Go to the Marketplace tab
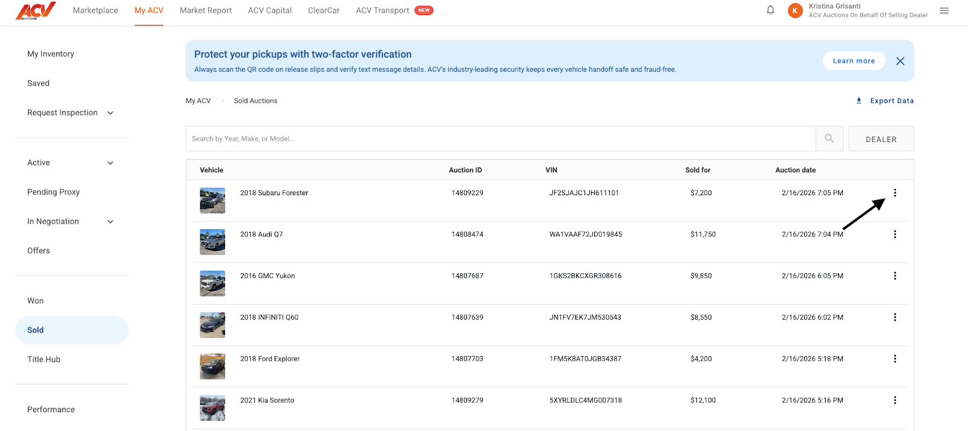 click(x=96, y=10)
